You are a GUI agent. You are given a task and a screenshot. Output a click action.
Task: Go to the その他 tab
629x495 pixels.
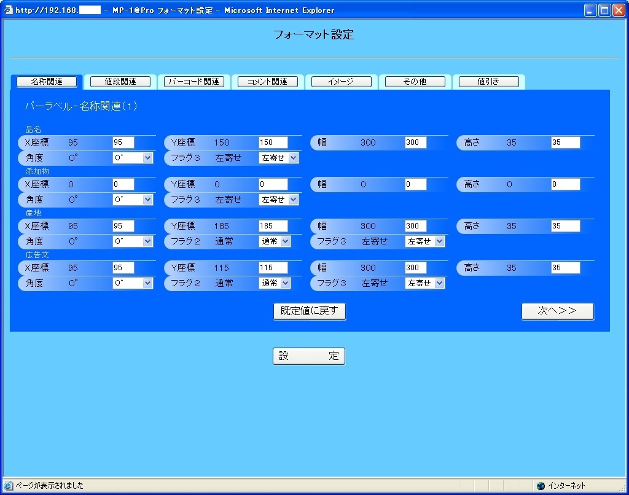[415, 82]
